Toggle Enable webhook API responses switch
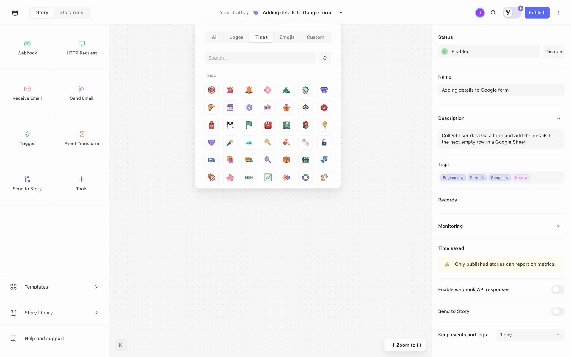Image resolution: width=571 pixels, height=357 pixels. point(558,289)
